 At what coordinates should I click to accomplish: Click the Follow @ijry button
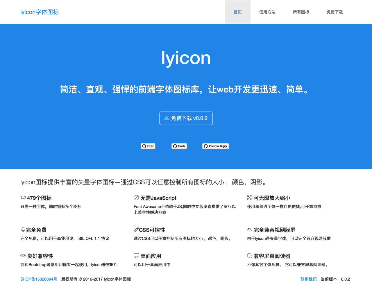(x=216, y=146)
